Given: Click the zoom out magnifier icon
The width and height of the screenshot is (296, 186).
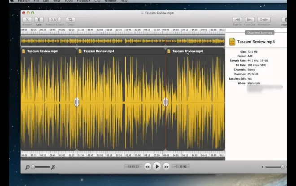Looking at the screenshot, I should (x=27, y=167).
